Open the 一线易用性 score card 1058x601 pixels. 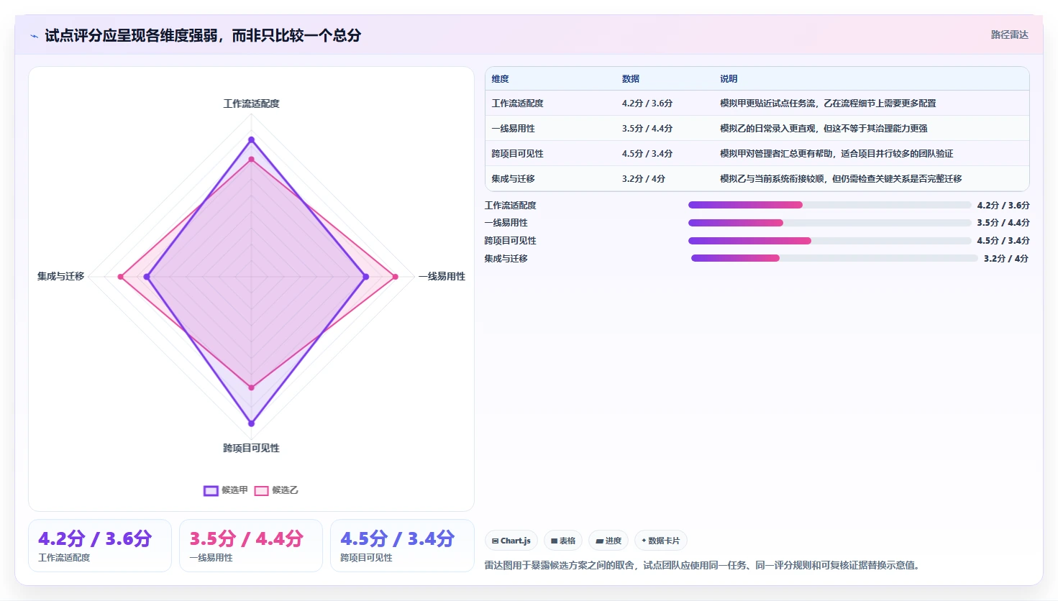pos(251,546)
